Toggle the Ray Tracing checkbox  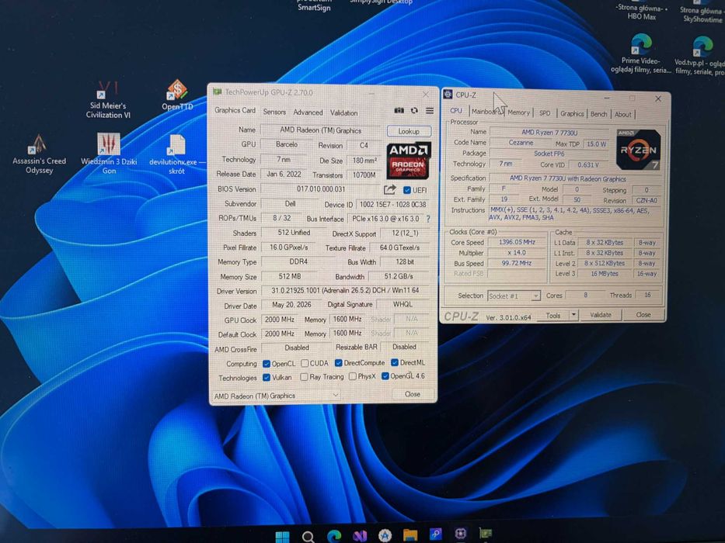304,377
